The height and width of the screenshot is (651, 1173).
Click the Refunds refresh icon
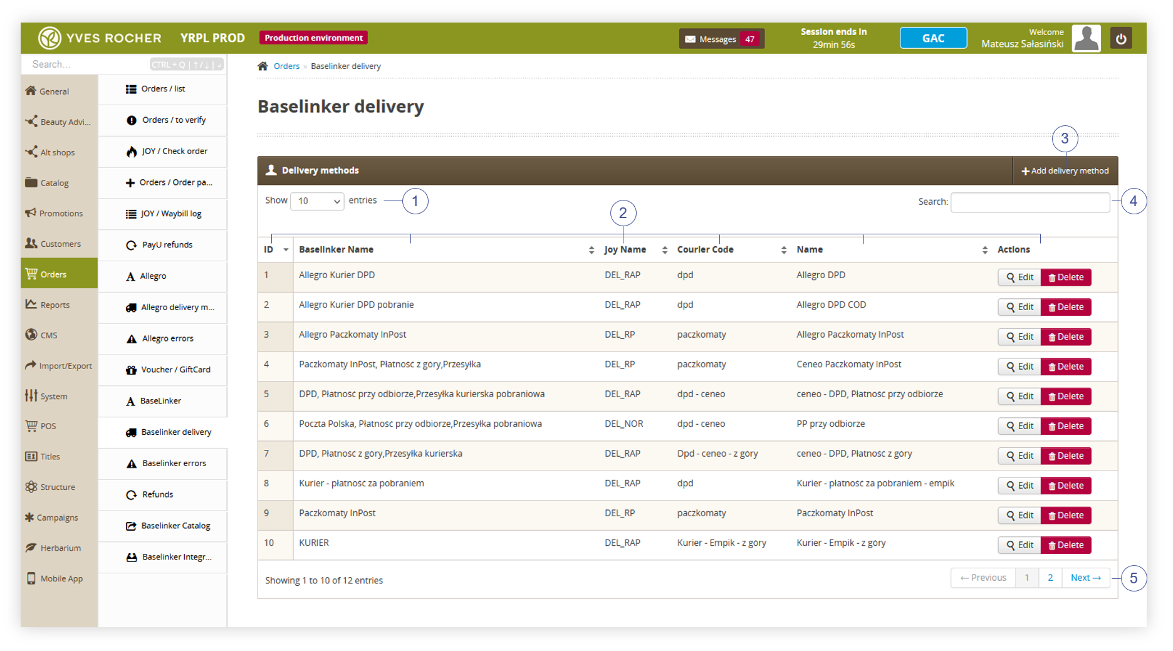click(x=132, y=495)
